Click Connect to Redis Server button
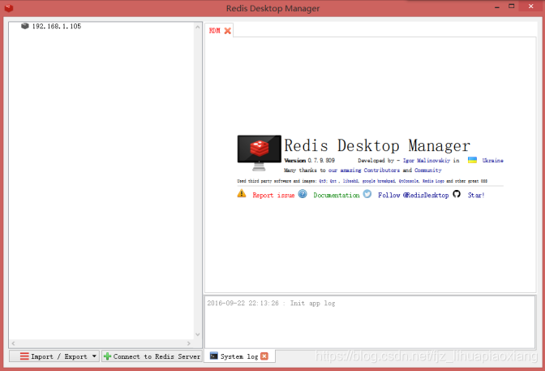 pos(152,356)
